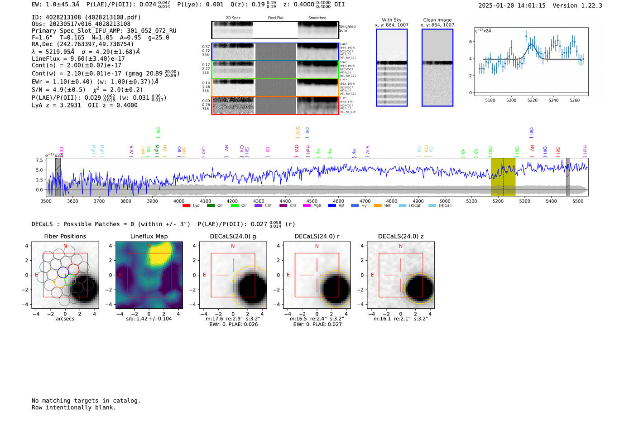634x432 pixels.
Task: Click the EWr: 0, PLAE: 0.026 caption
Action: coord(233,324)
